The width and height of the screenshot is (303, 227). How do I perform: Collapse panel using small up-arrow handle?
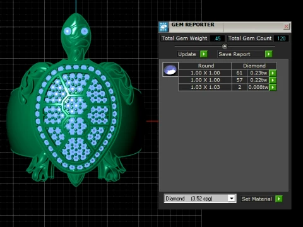tap(225, 46)
